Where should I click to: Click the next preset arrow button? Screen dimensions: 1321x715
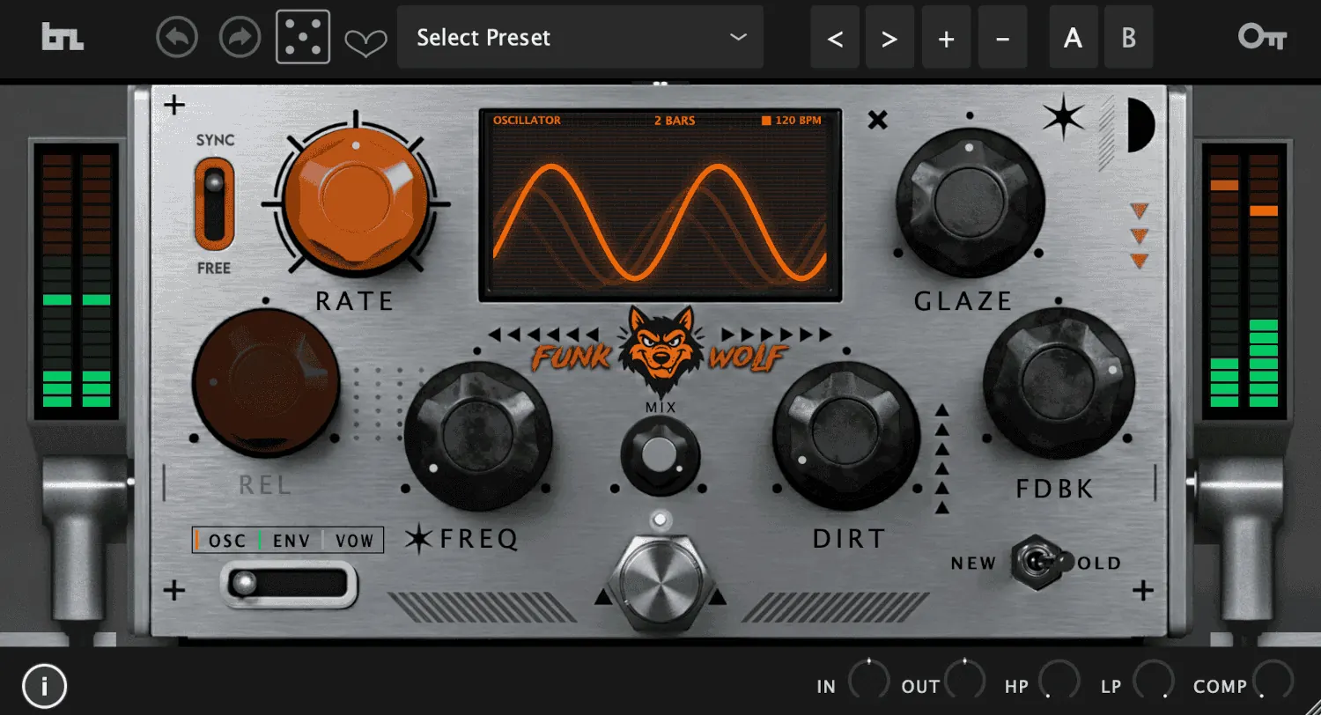889,37
